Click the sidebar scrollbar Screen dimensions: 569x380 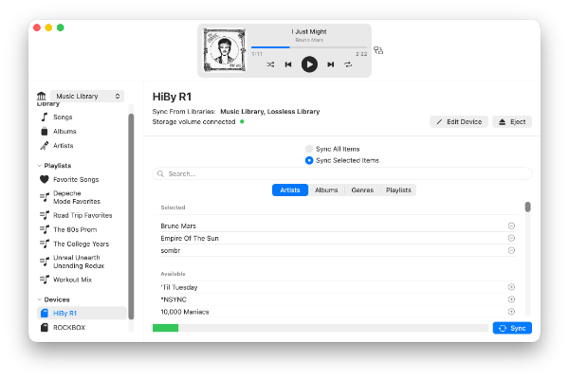131,217
